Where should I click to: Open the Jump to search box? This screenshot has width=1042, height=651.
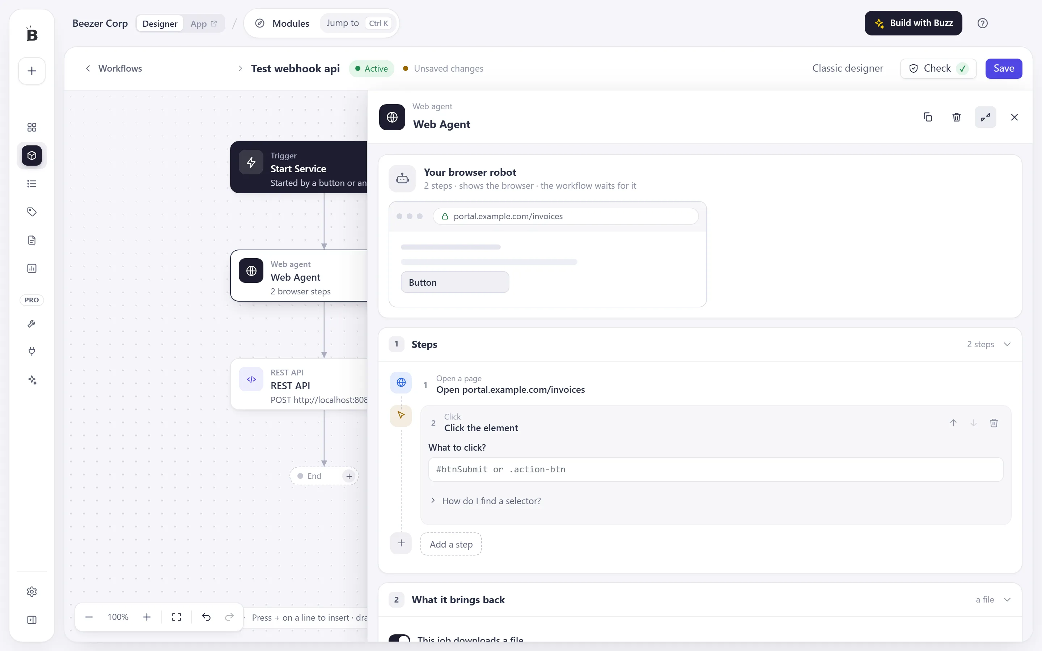tap(358, 23)
